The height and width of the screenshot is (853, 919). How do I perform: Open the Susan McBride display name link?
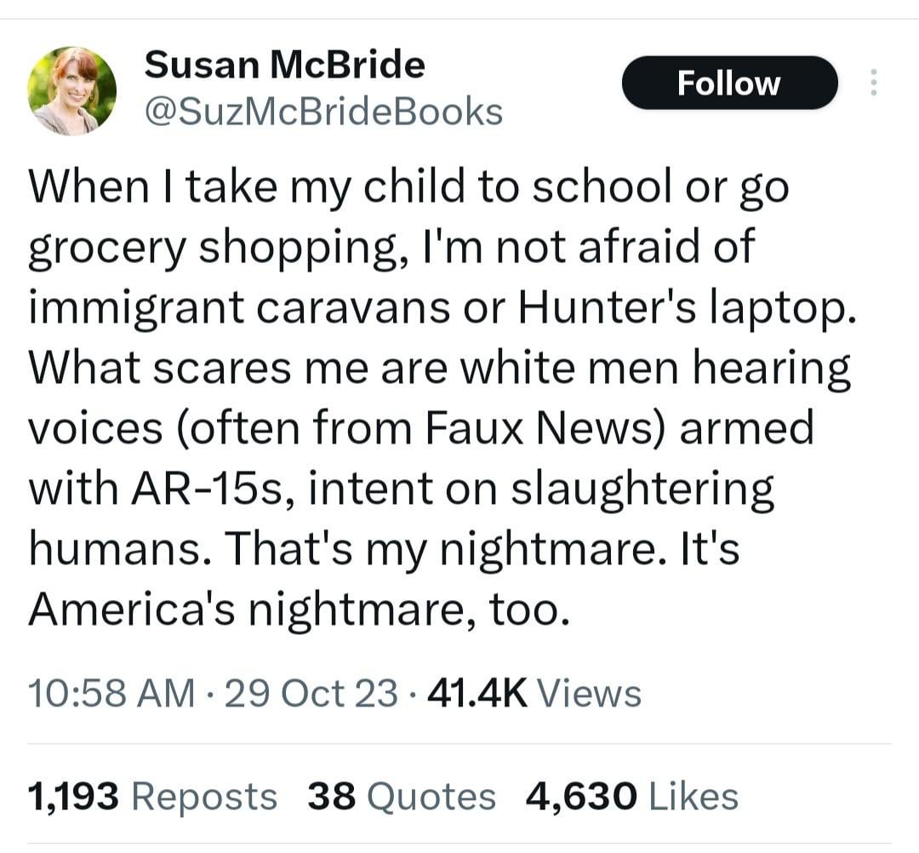(284, 64)
